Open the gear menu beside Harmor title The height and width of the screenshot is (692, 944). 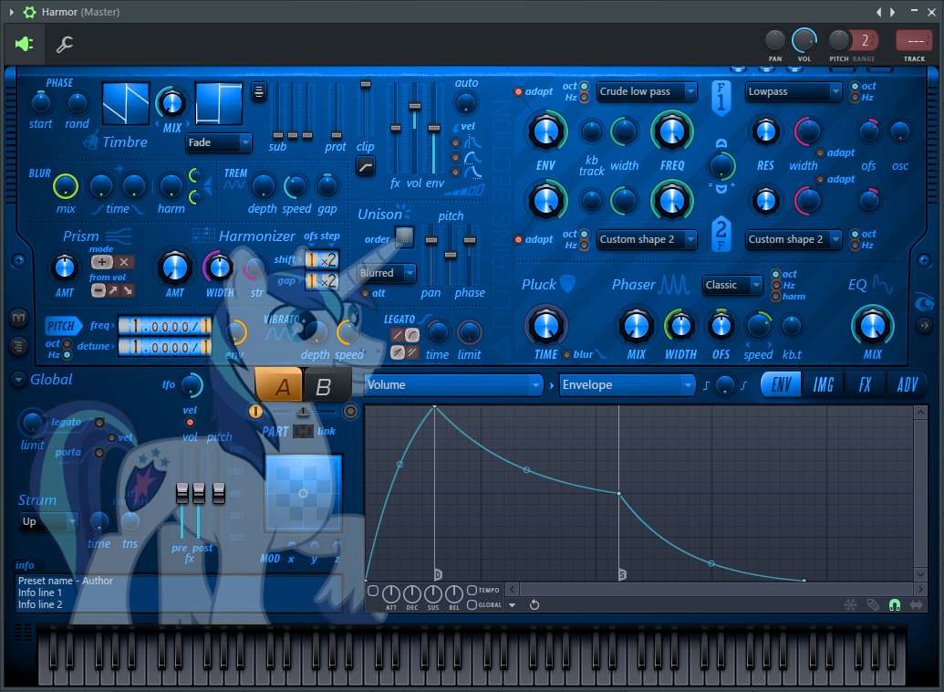click(x=29, y=12)
